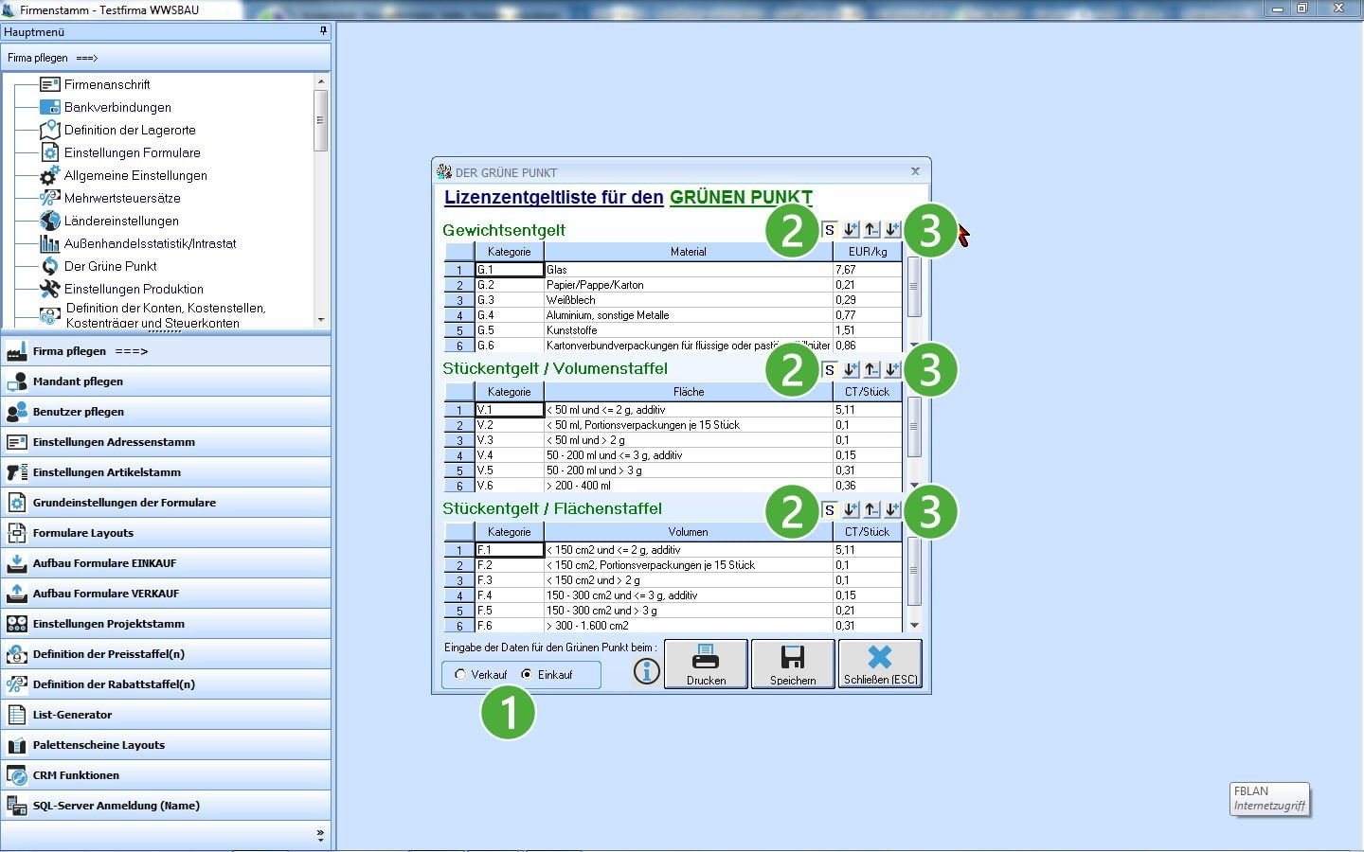Click the up-arrow minus button for Gewichtsentgelt

871,230
